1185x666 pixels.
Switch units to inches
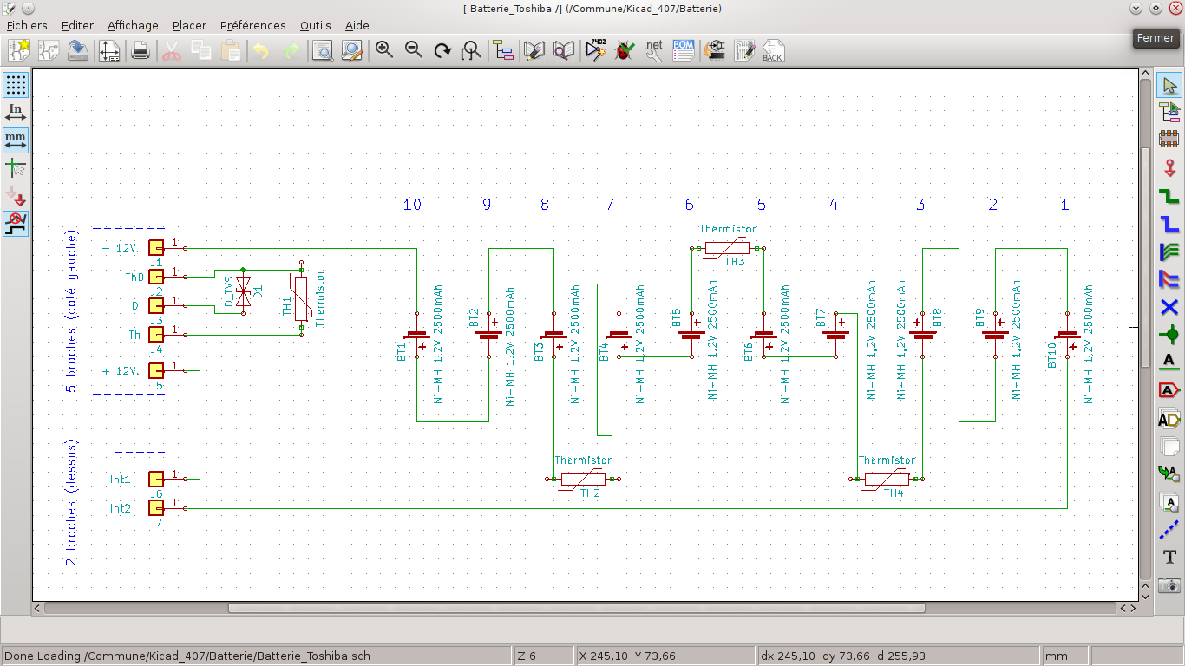16,112
